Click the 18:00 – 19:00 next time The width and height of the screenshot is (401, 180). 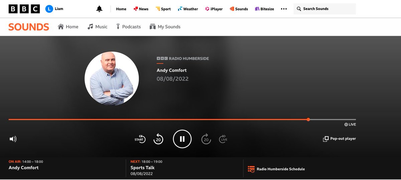pyautogui.click(x=152, y=162)
